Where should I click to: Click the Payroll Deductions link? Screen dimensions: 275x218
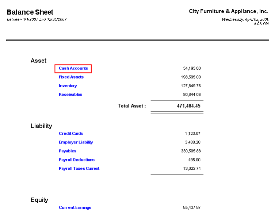[x=77, y=160]
